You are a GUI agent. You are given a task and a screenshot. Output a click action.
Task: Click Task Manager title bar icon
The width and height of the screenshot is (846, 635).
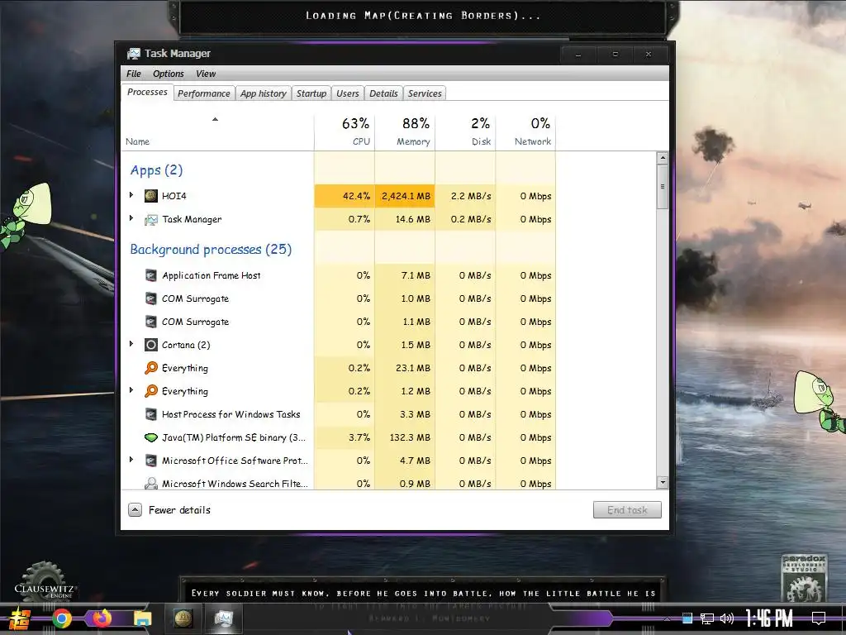click(133, 54)
